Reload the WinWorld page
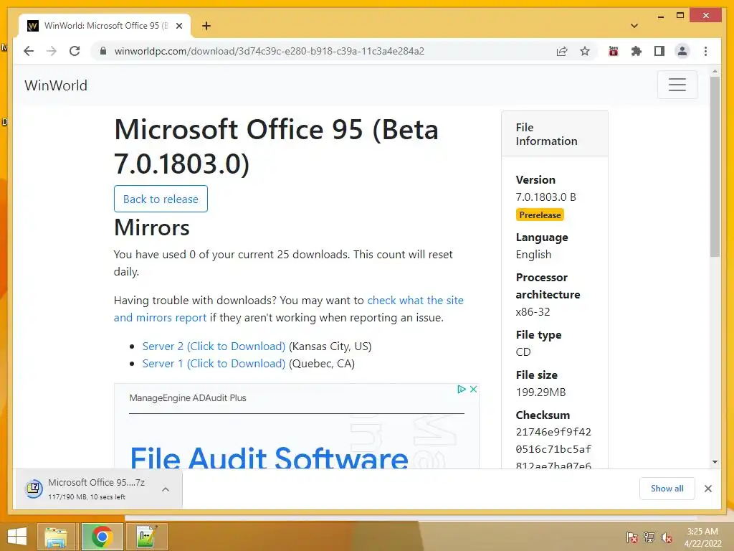734x551 pixels. tap(75, 51)
